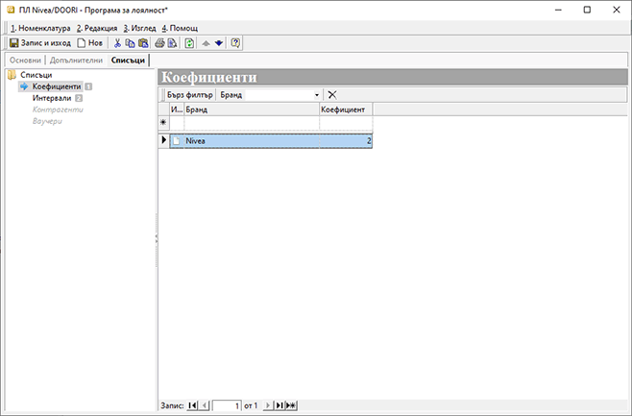Image resolution: width=632 pixels, height=416 pixels.
Task: Click the empty Коефициент cell in new row
Action: (x=346, y=123)
